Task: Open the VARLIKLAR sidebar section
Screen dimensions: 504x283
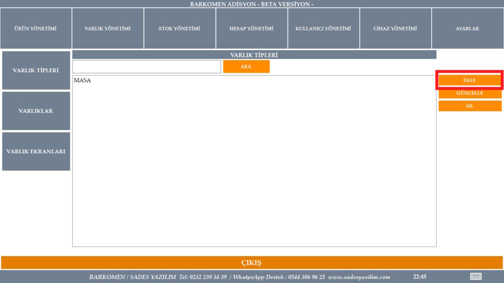Action: (36, 111)
